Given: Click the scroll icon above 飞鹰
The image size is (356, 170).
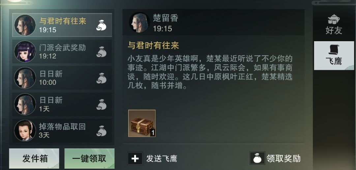Looking at the screenshot, I should 334,49.
